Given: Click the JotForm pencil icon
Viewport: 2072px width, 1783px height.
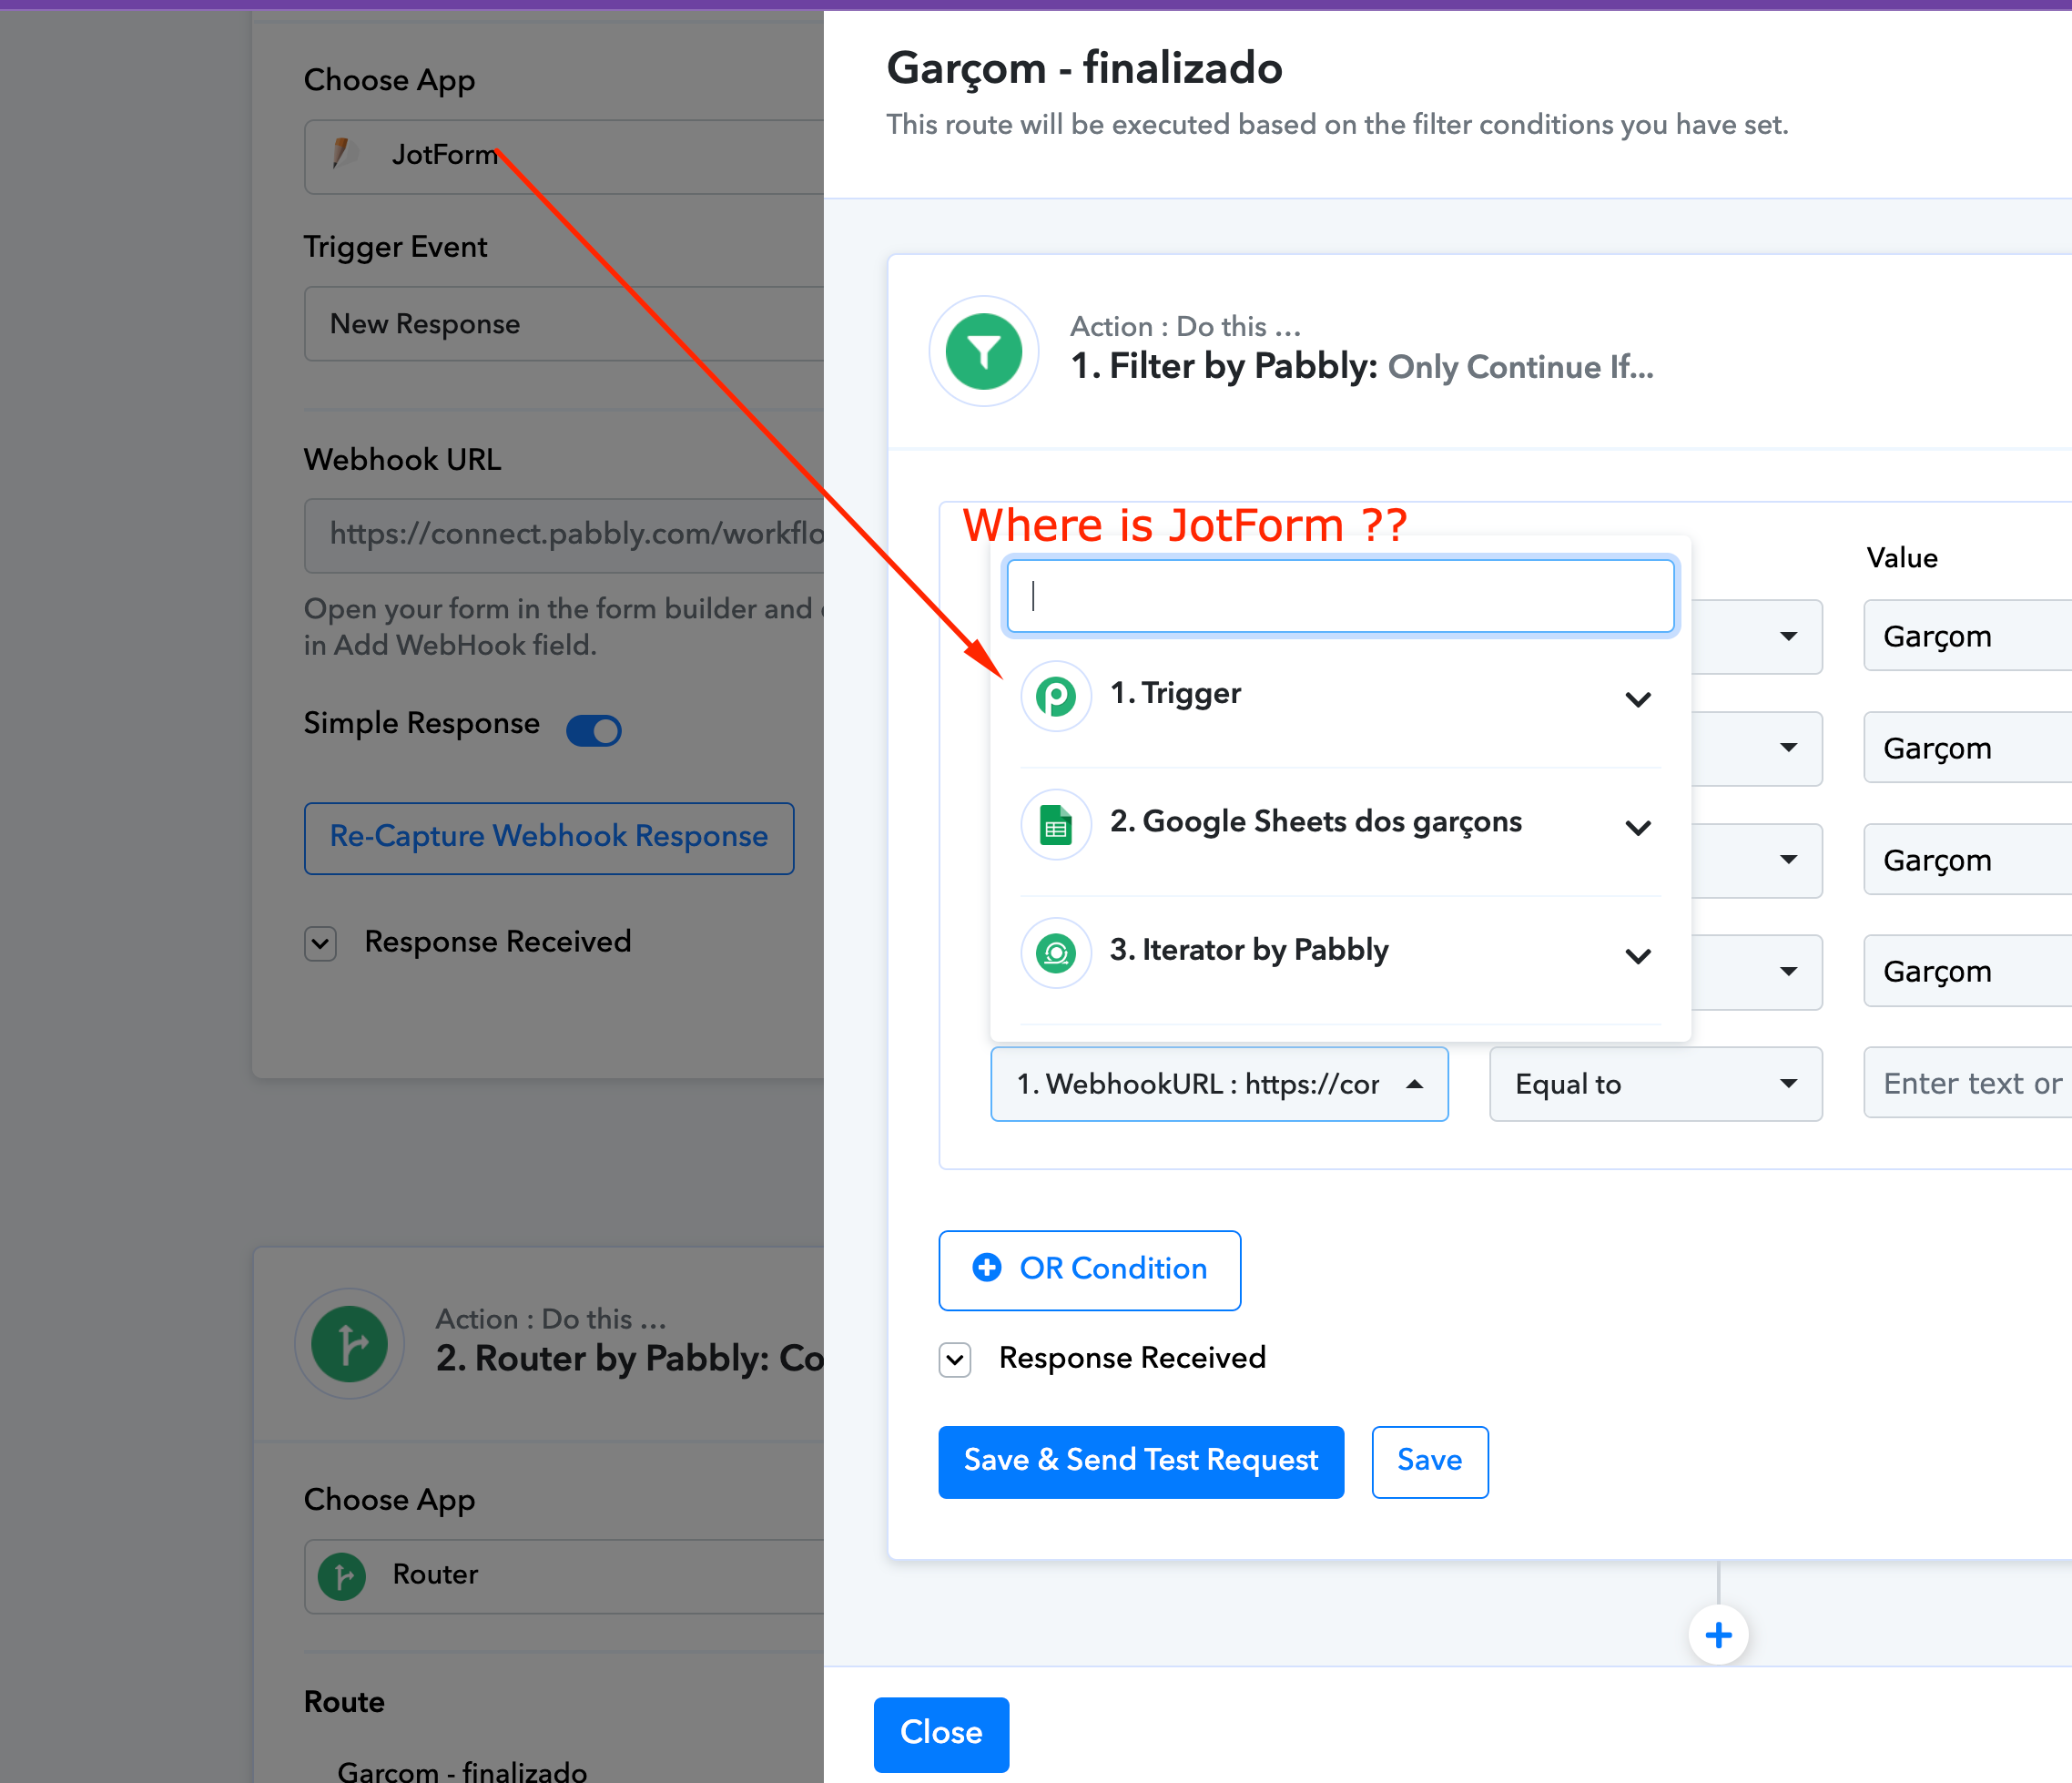Looking at the screenshot, I should tap(343, 155).
